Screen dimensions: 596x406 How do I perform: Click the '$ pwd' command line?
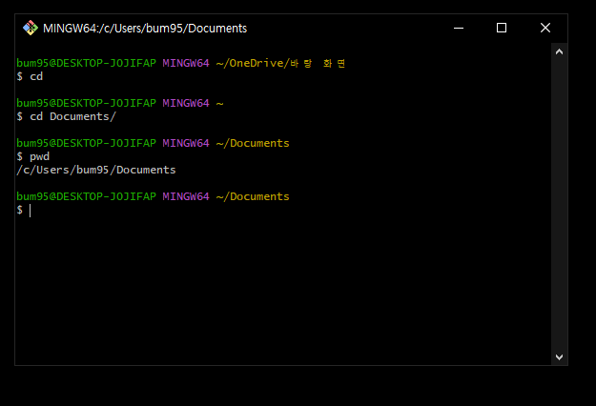click(33, 156)
